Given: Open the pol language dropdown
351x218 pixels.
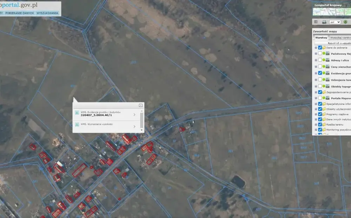Looking at the screenshot, I should point(335,22).
